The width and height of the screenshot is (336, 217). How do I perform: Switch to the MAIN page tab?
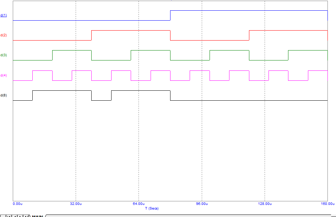point(38,216)
